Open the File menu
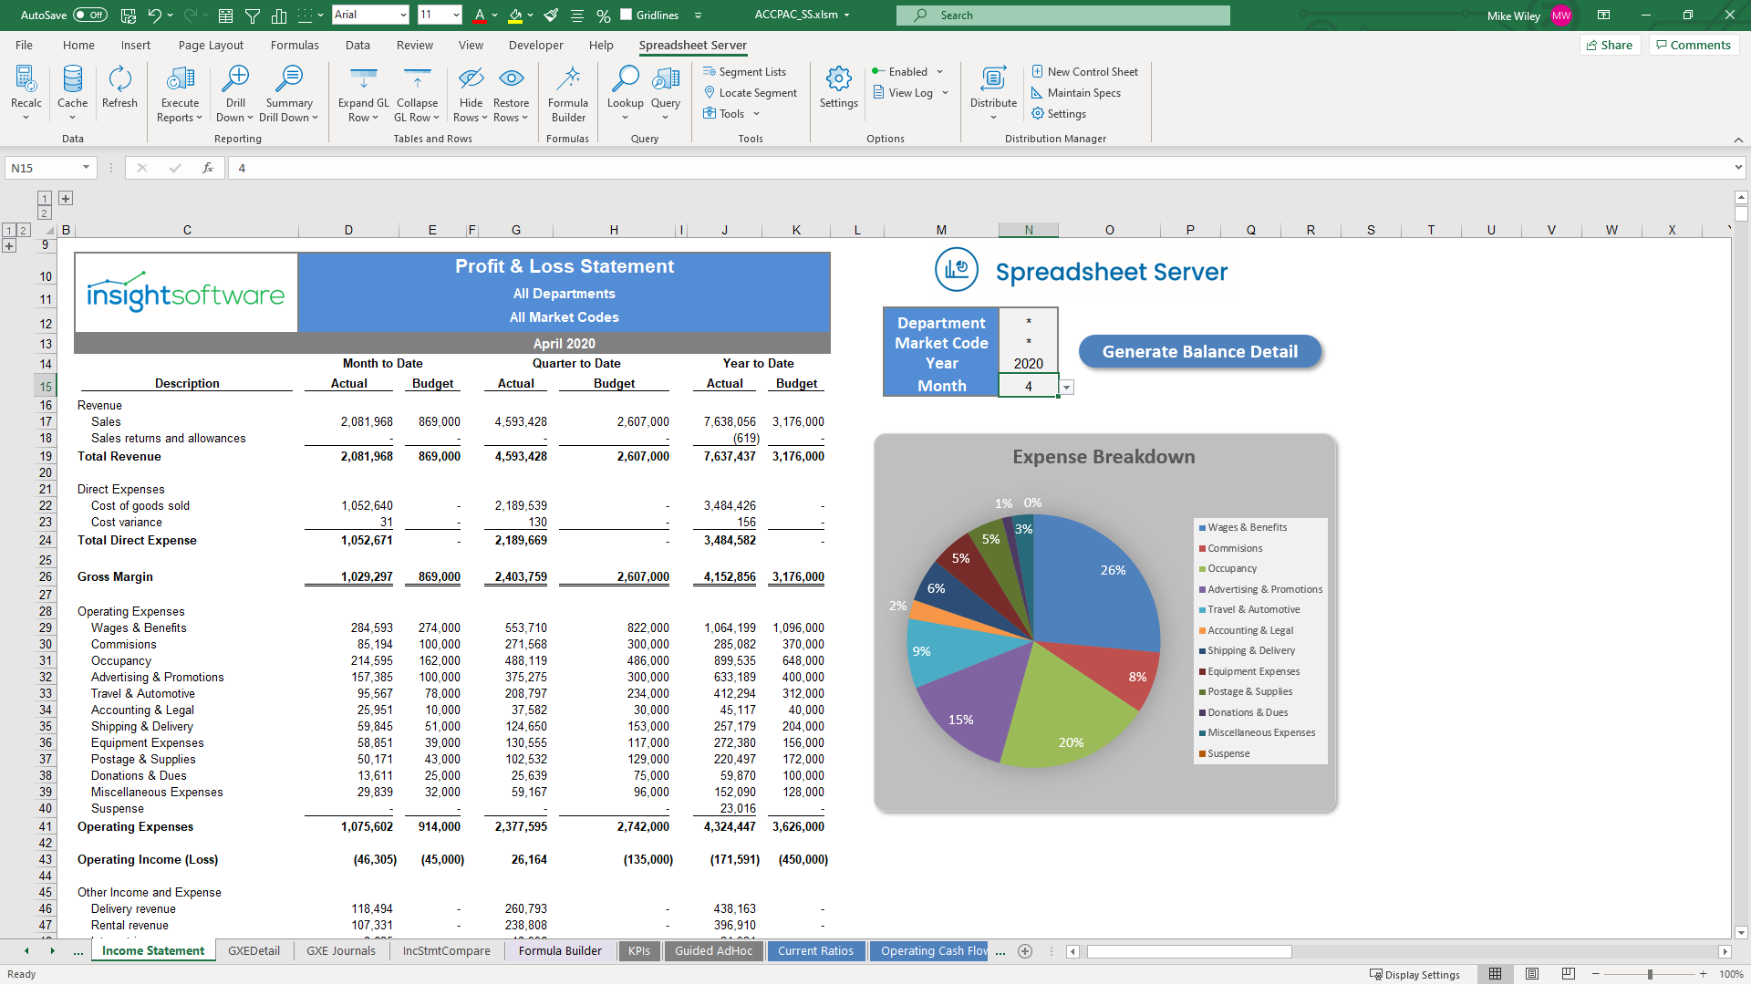Screen dimensions: 1751x985 [x=24, y=45]
